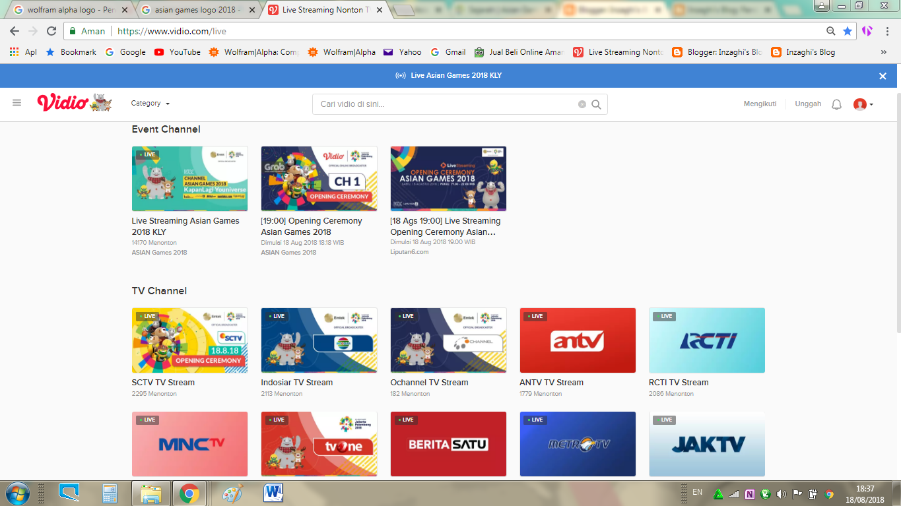
Task: Open the Ochannel TV Stream thumbnail
Action: coord(448,340)
